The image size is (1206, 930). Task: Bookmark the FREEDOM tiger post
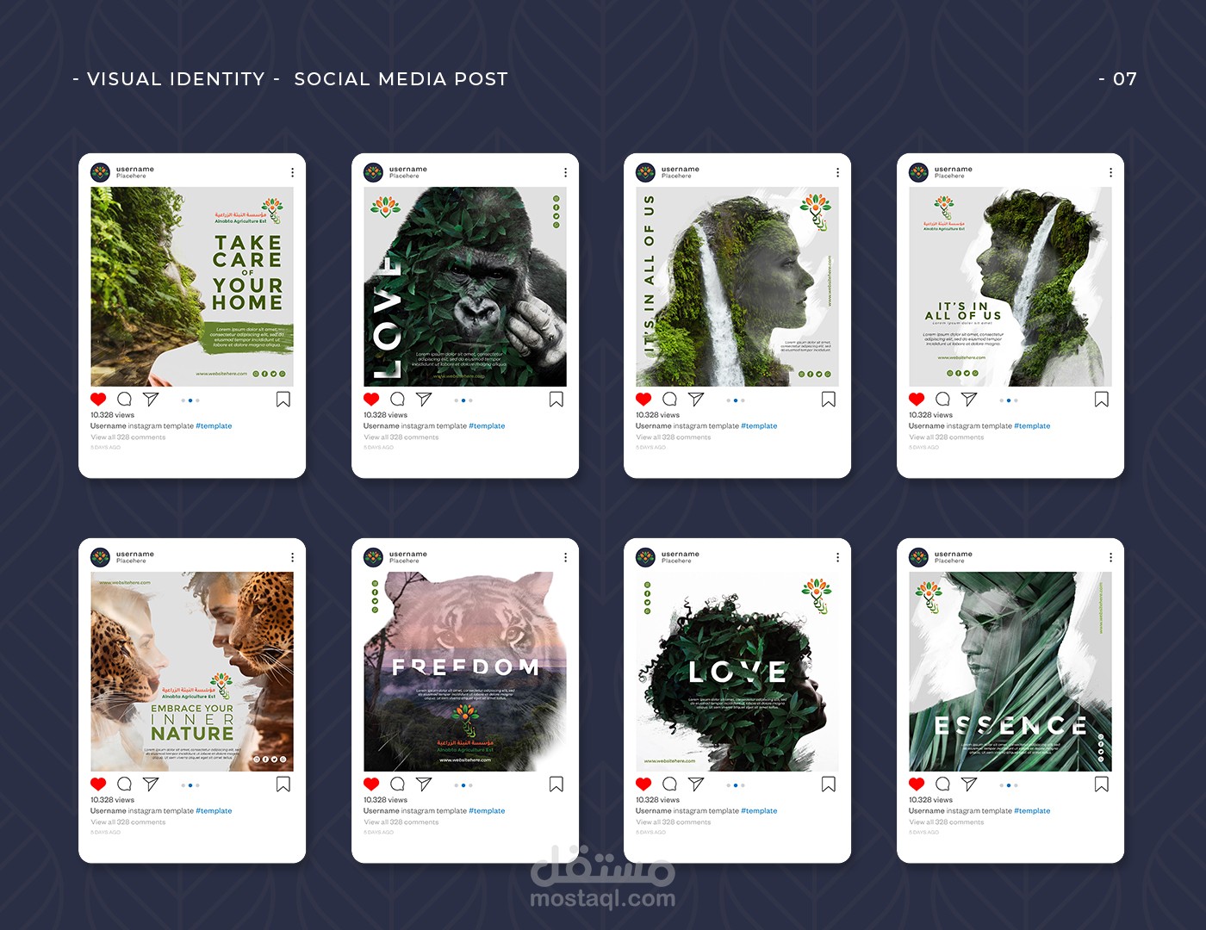(x=556, y=784)
